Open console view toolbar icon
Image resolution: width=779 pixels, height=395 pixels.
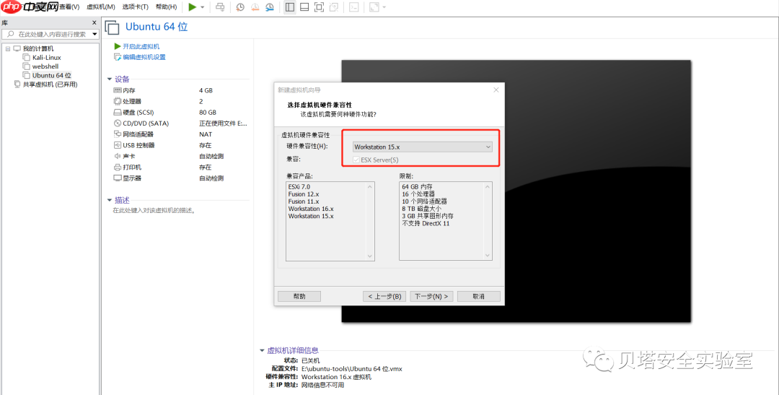[353, 7]
